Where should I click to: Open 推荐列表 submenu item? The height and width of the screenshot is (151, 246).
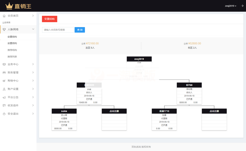12,57
